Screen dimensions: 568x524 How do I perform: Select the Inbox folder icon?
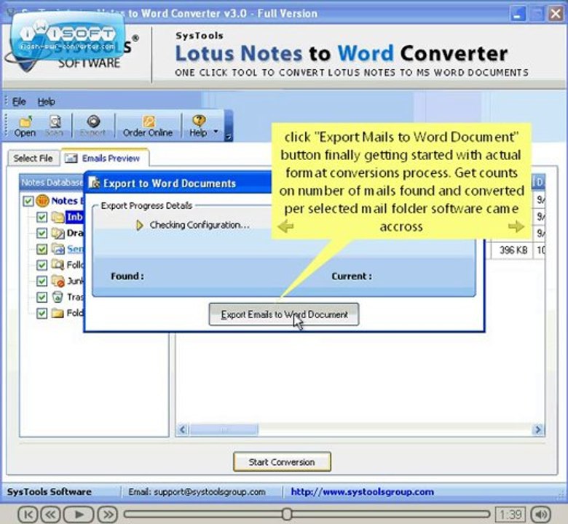[x=58, y=217]
